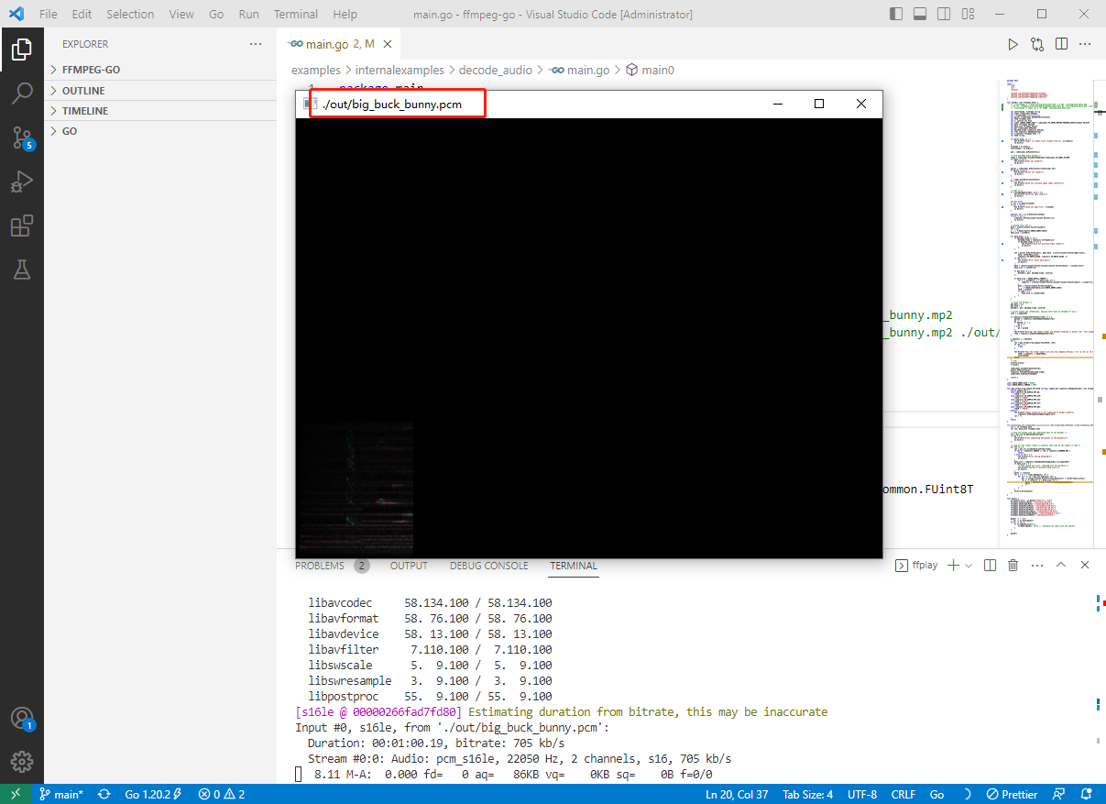Image resolution: width=1106 pixels, height=804 pixels.
Task: Change CRLF end of line sequence
Action: [x=904, y=794]
